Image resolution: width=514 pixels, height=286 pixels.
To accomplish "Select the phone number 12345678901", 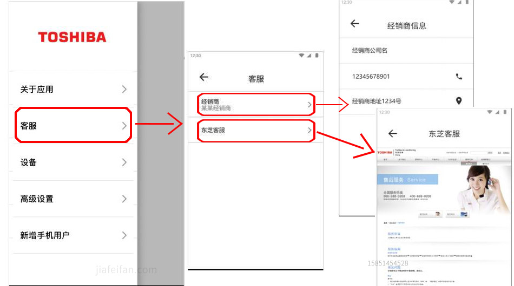I will click(371, 77).
